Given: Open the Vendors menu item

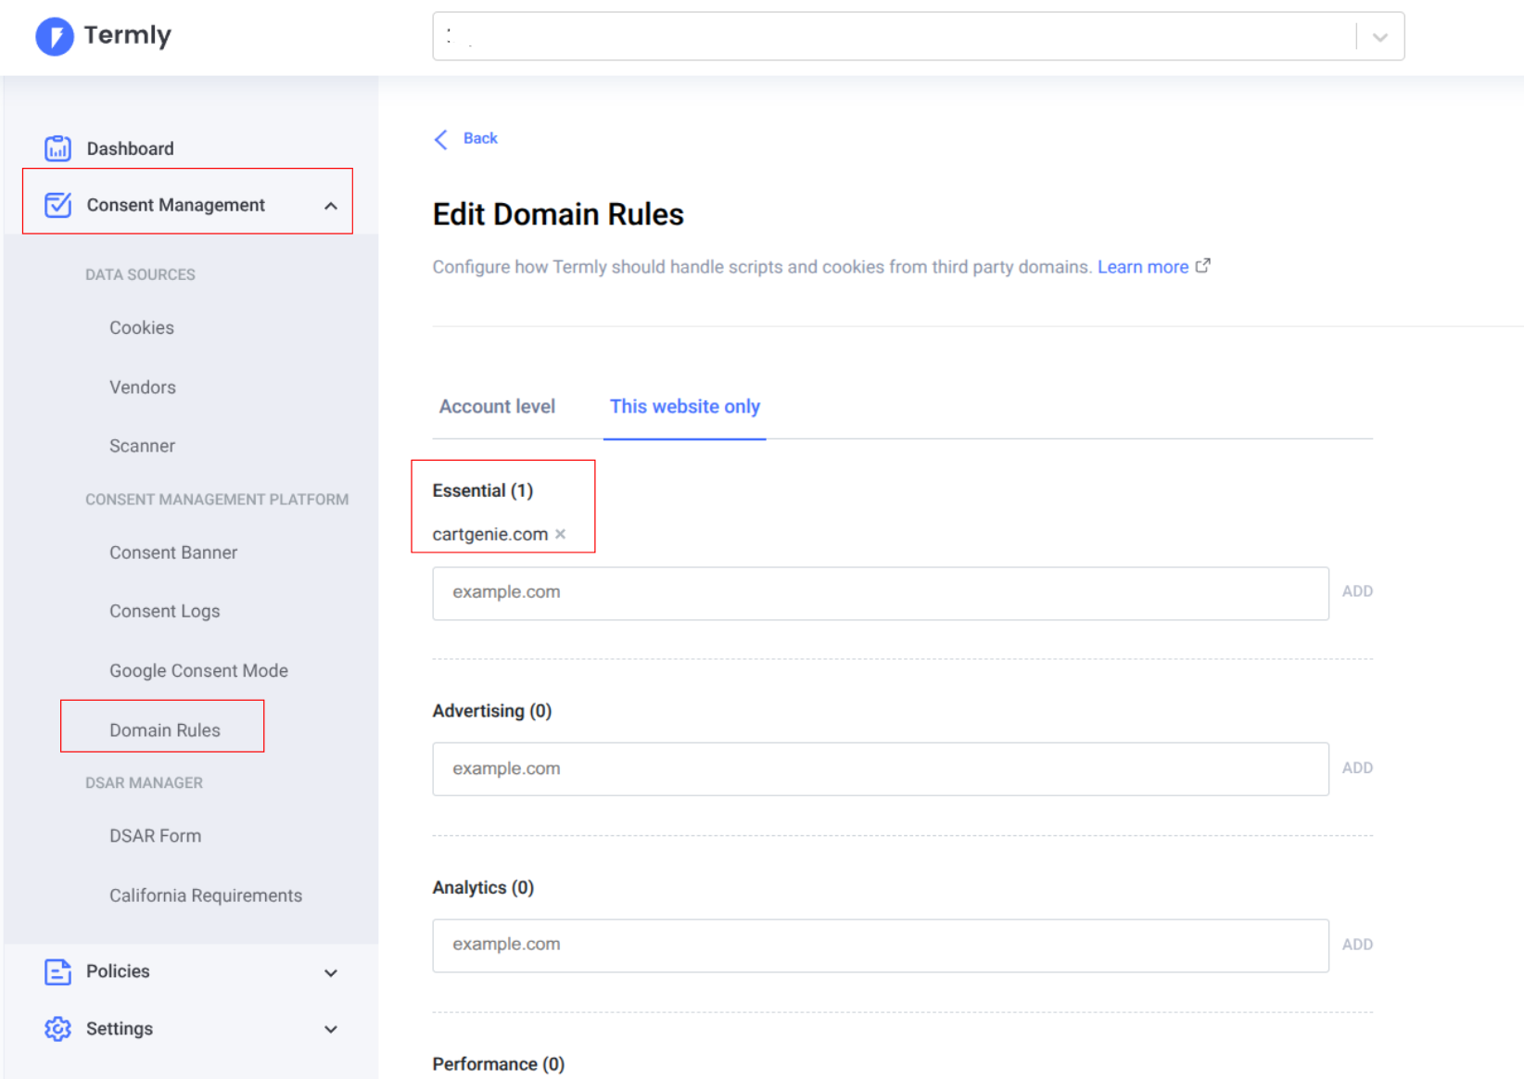Looking at the screenshot, I should pyautogui.click(x=143, y=387).
